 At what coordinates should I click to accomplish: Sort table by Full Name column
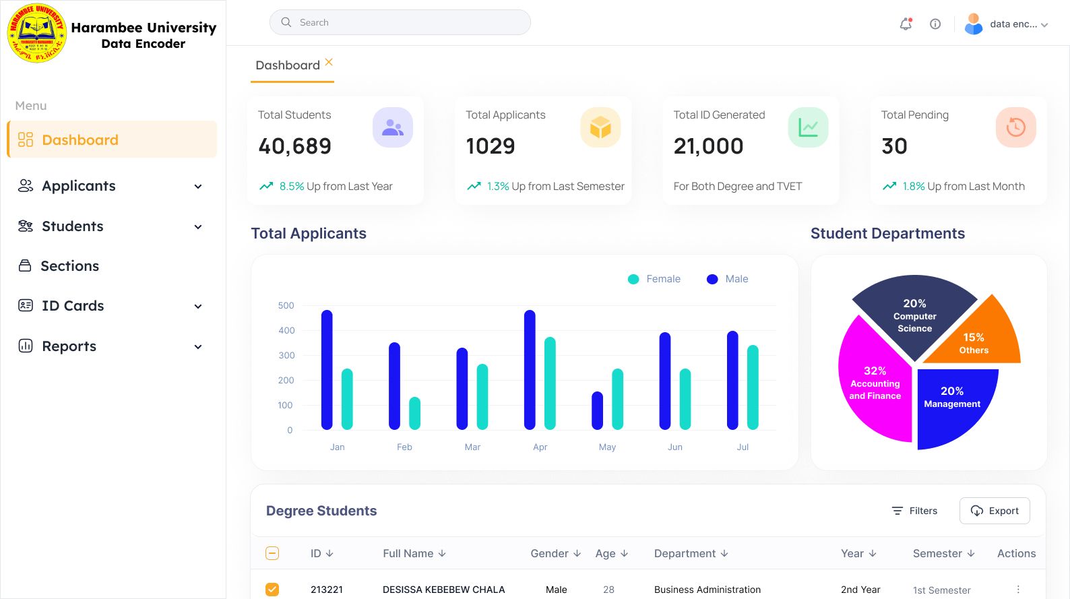[414, 553]
